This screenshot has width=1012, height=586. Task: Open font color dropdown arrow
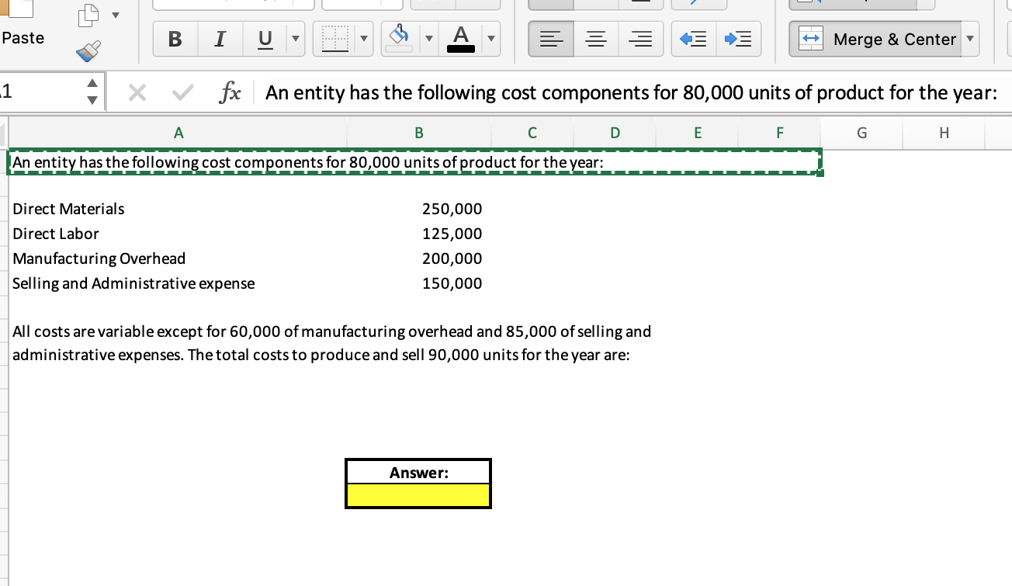pos(491,39)
